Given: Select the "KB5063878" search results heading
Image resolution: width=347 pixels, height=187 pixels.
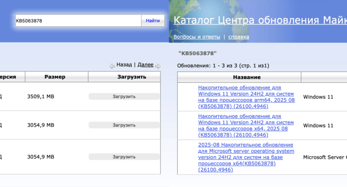Looking at the screenshot, I should 198,53.
